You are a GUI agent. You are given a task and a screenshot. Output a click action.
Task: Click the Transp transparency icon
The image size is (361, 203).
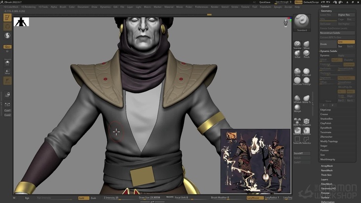click(7, 72)
